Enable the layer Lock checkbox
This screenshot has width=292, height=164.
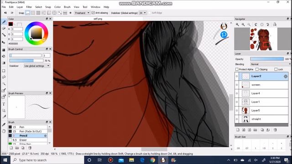pos(276,69)
